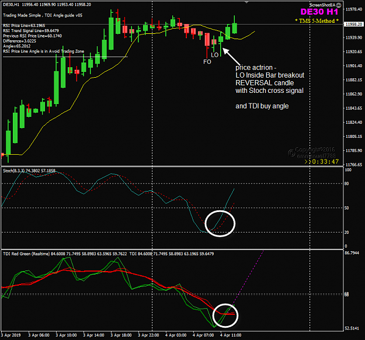Click 11882.15 on the price scale
The image size is (365, 340).
pyautogui.click(x=354, y=80)
